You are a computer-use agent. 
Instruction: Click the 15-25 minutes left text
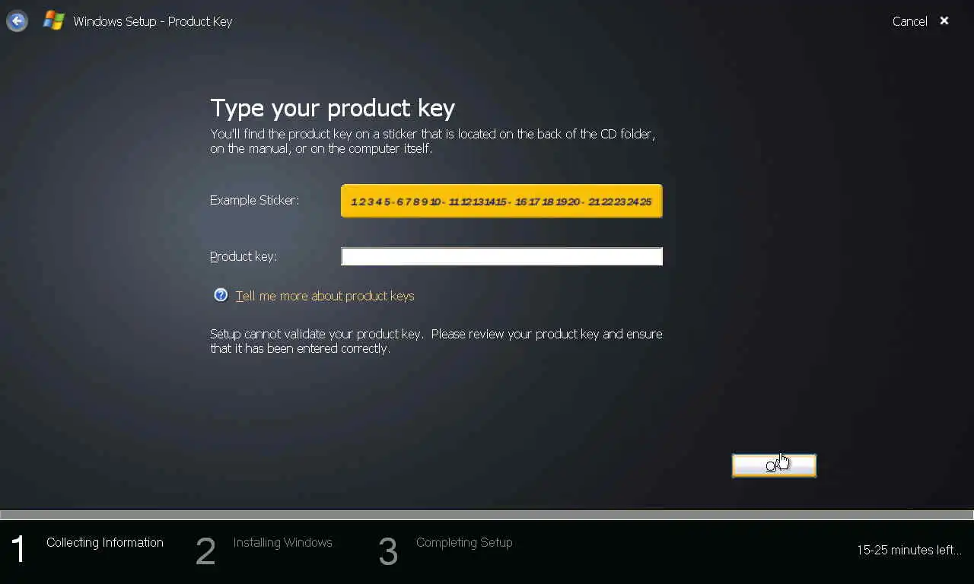coord(909,550)
